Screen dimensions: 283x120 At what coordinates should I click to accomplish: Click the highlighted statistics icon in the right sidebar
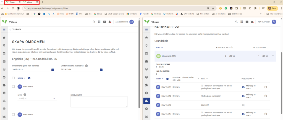(x=146, y=101)
